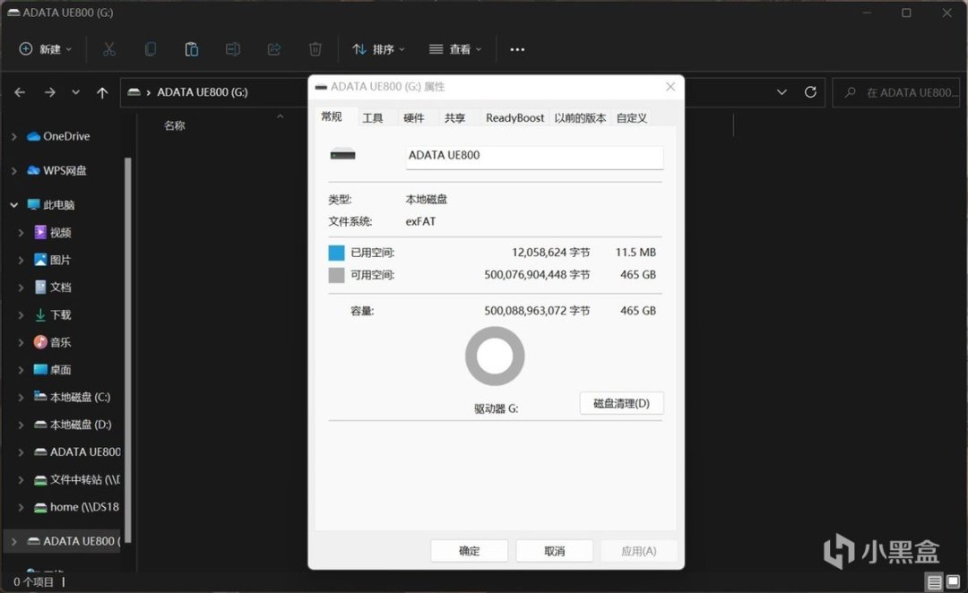The image size is (968, 593).
Task: Collapse the 此电脑 tree node
Action: click(x=14, y=205)
